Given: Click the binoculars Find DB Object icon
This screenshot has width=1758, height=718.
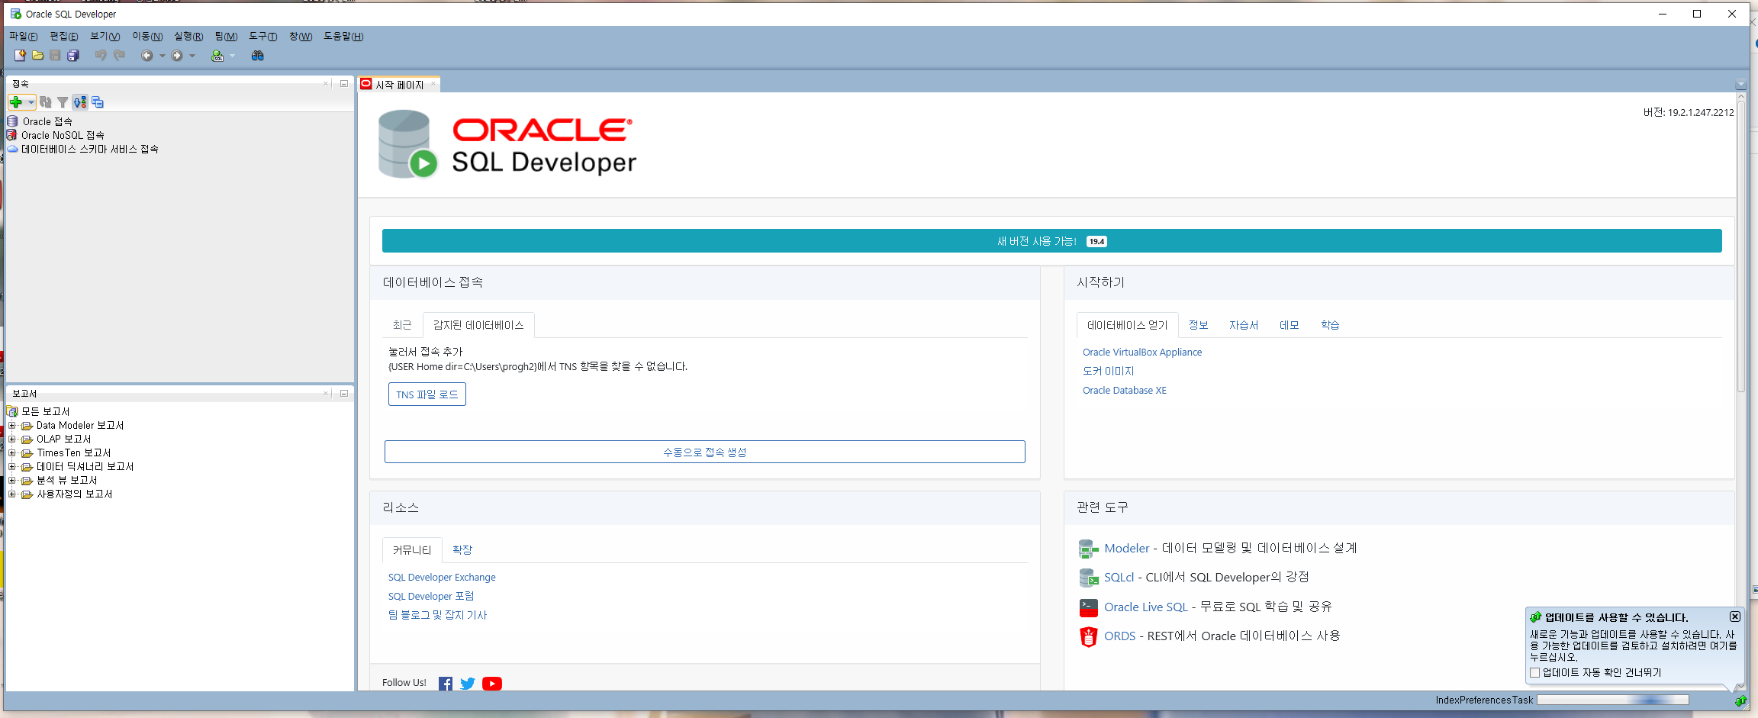Looking at the screenshot, I should pos(258,56).
